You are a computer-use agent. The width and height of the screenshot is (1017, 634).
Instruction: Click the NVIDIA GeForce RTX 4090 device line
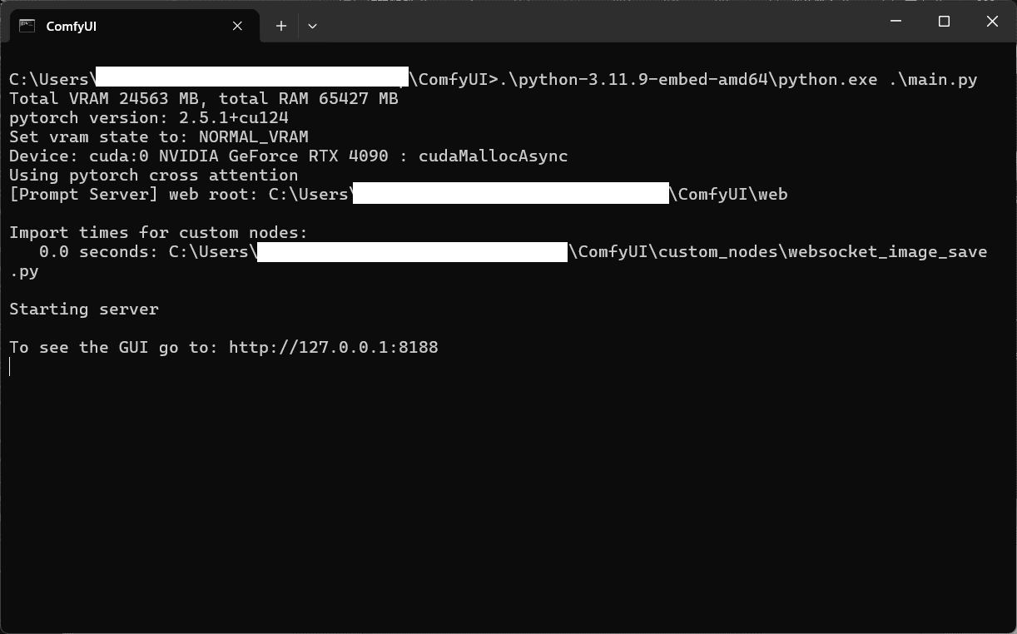[x=287, y=156]
